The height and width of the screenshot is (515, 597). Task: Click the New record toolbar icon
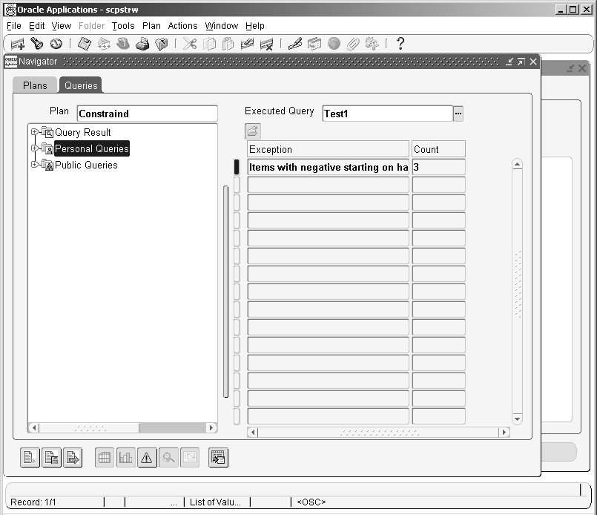click(x=18, y=44)
